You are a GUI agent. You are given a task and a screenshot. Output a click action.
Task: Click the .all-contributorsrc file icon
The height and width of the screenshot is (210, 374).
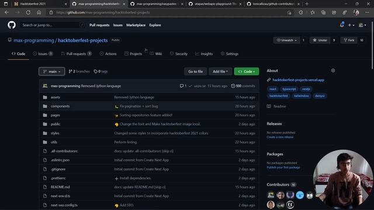(45, 151)
